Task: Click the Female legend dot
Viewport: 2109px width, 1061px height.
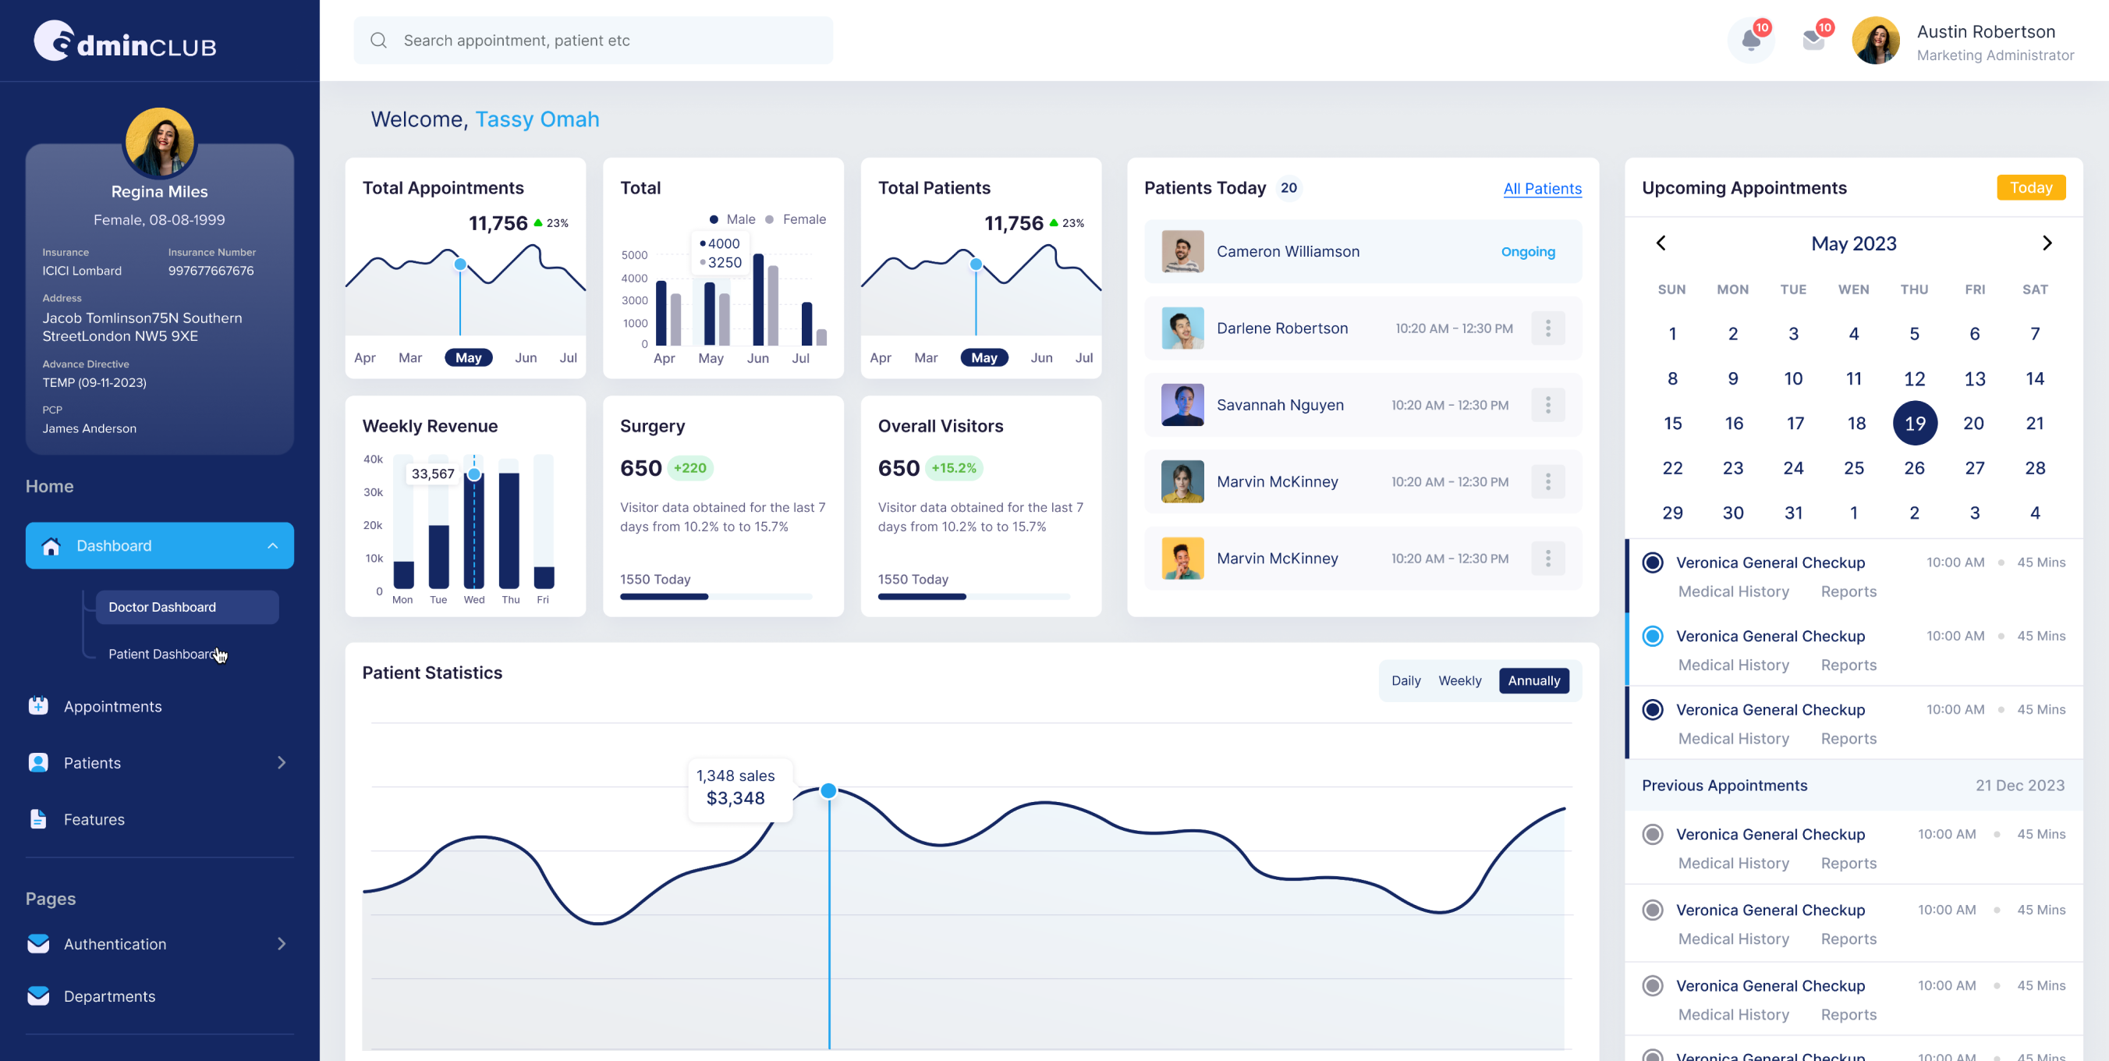Action: point(770,219)
